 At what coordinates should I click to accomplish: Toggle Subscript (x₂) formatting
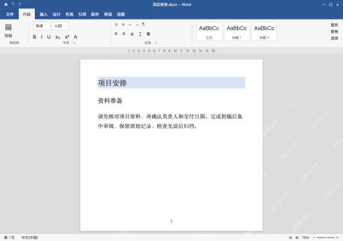point(58,37)
